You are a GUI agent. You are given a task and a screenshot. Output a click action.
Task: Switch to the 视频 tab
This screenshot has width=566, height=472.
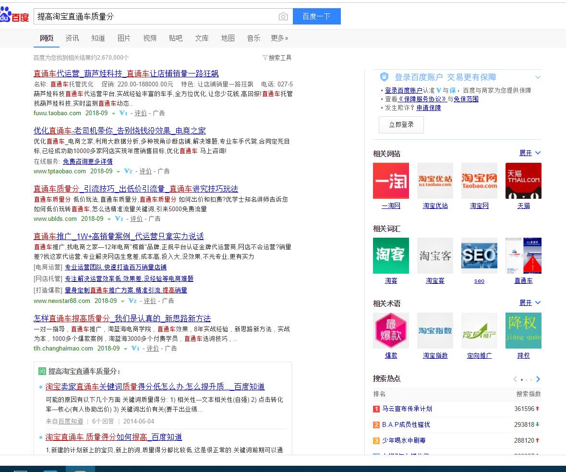click(150, 38)
